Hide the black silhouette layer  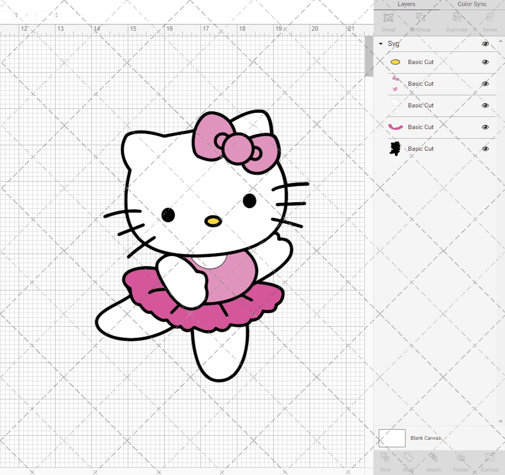(485, 149)
